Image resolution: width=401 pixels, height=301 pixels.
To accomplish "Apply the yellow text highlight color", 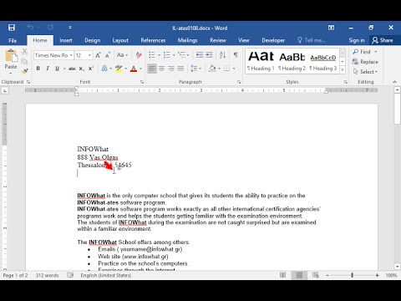I will coord(119,69).
